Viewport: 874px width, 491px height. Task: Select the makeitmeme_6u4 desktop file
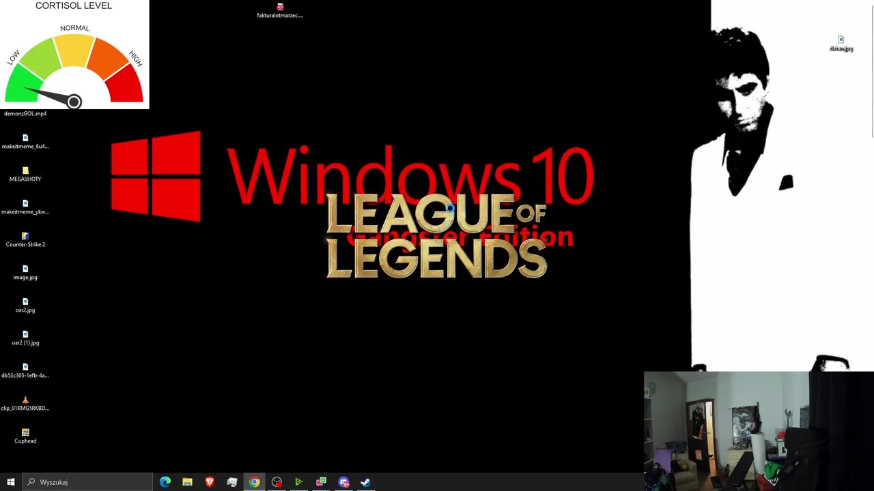[25, 142]
